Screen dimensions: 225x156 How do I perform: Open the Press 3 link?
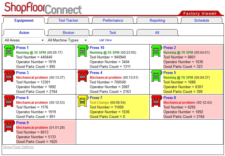22,73
